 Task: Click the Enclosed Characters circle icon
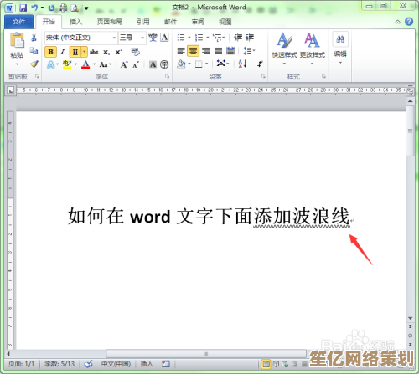[164, 64]
